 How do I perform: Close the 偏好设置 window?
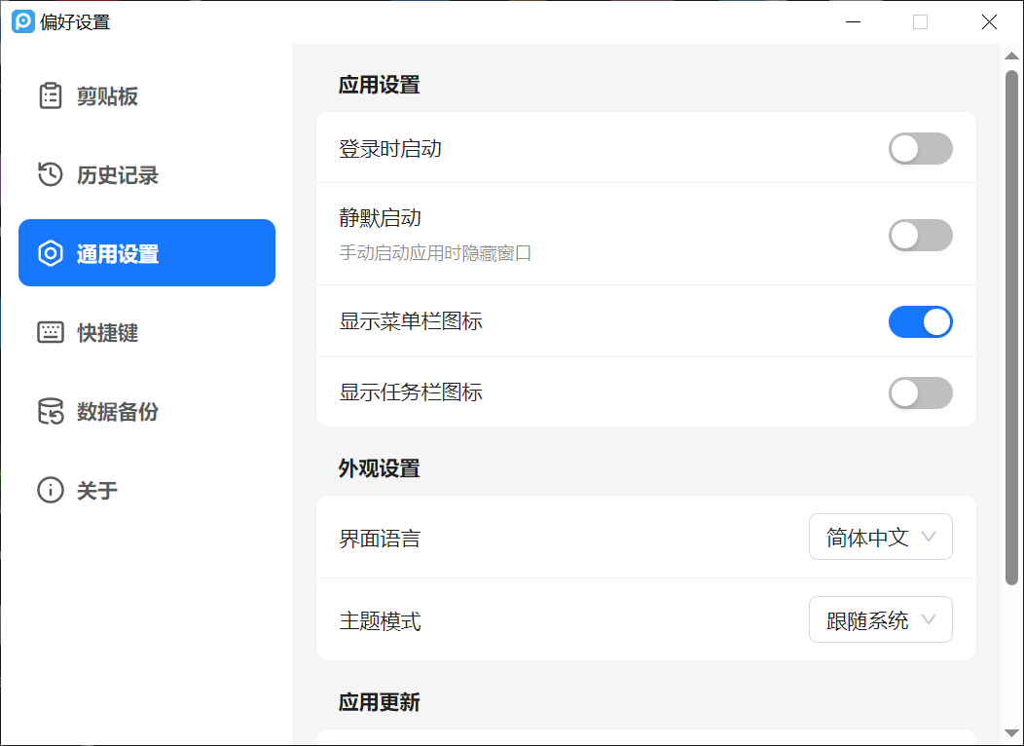pyautogui.click(x=989, y=21)
